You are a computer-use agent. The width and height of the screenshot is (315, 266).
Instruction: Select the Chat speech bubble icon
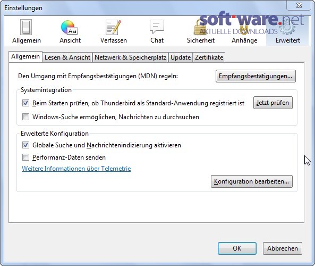[157, 27]
